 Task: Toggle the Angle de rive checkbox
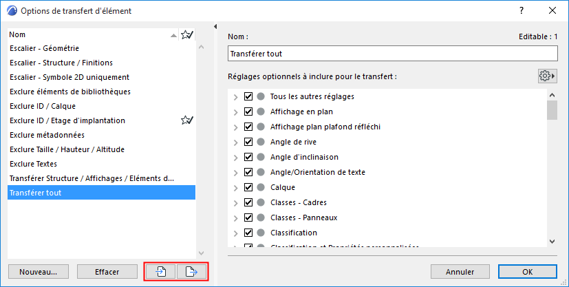pyautogui.click(x=248, y=142)
